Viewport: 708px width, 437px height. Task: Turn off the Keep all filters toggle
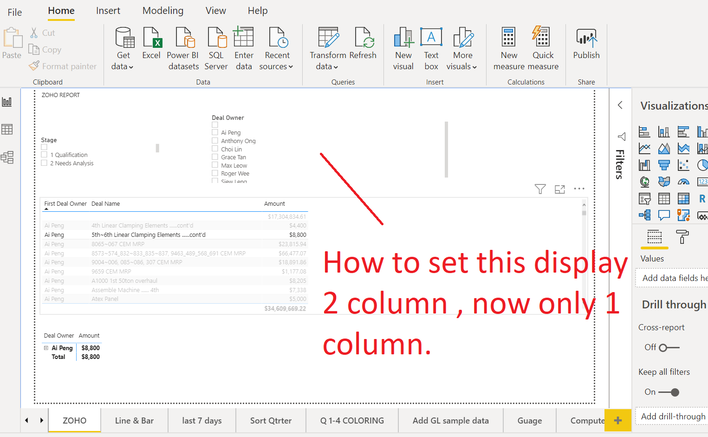(x=669, y=392)
